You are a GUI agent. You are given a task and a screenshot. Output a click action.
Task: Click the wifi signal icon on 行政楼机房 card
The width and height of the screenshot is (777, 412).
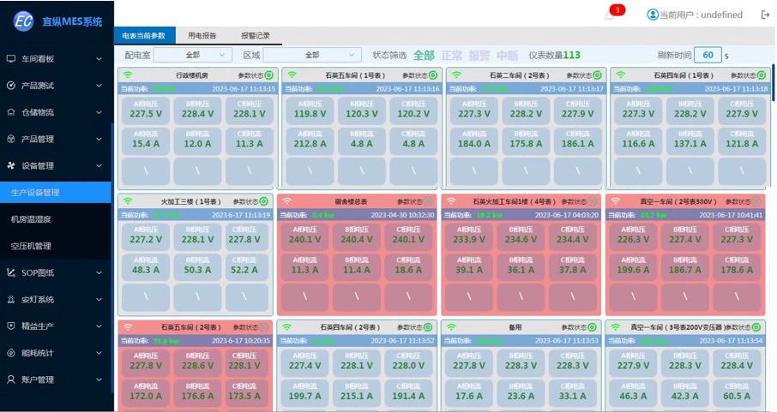pos(126,75)
